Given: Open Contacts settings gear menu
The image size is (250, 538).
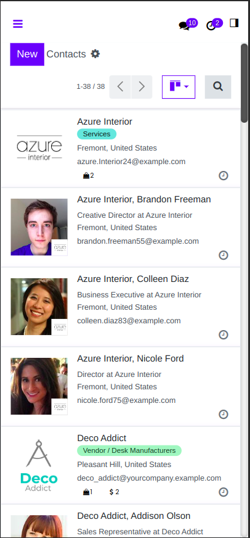Looking at the screenshot, I should pos(95,54).
